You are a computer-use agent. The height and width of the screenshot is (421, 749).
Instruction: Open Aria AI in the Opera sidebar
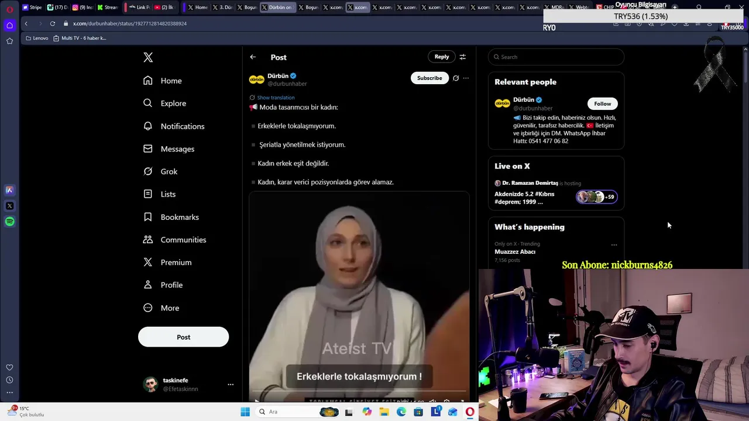(x=9, y=190)
